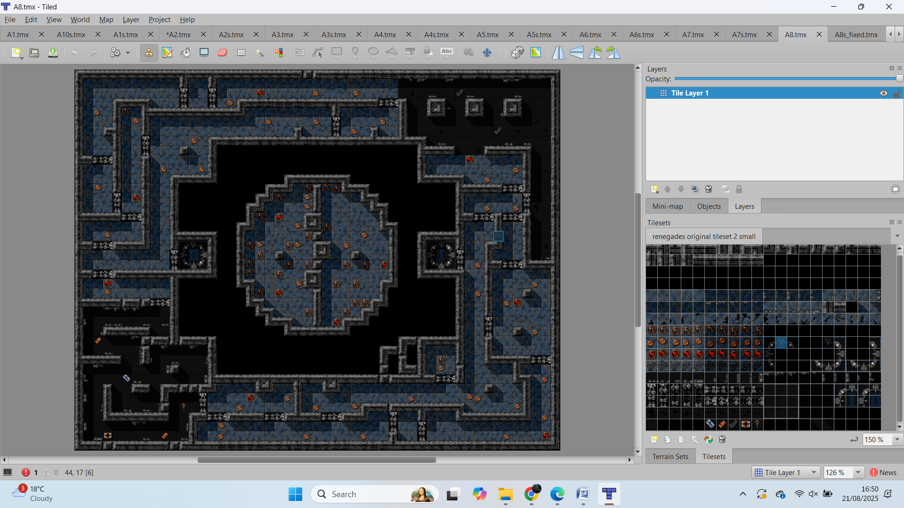Click the Flip Horizontally icon
904x508 pixels.
point(558,53)
